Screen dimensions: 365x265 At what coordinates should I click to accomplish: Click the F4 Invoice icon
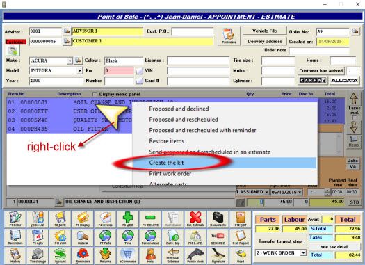pyautogui.click(x=105, y=219)
